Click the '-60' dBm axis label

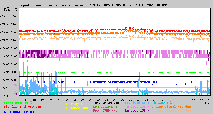[2, 32]
